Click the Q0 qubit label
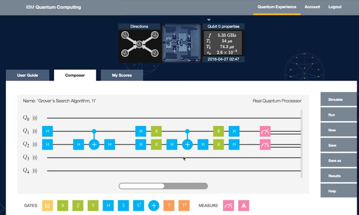The width and height of the screenshot is (359, 215). coord(26,118)
